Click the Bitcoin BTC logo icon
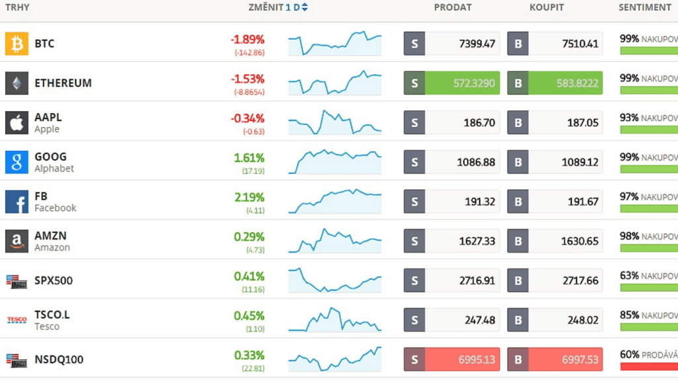The height and width of the screenshot is (381, 678). coord(17,44)
